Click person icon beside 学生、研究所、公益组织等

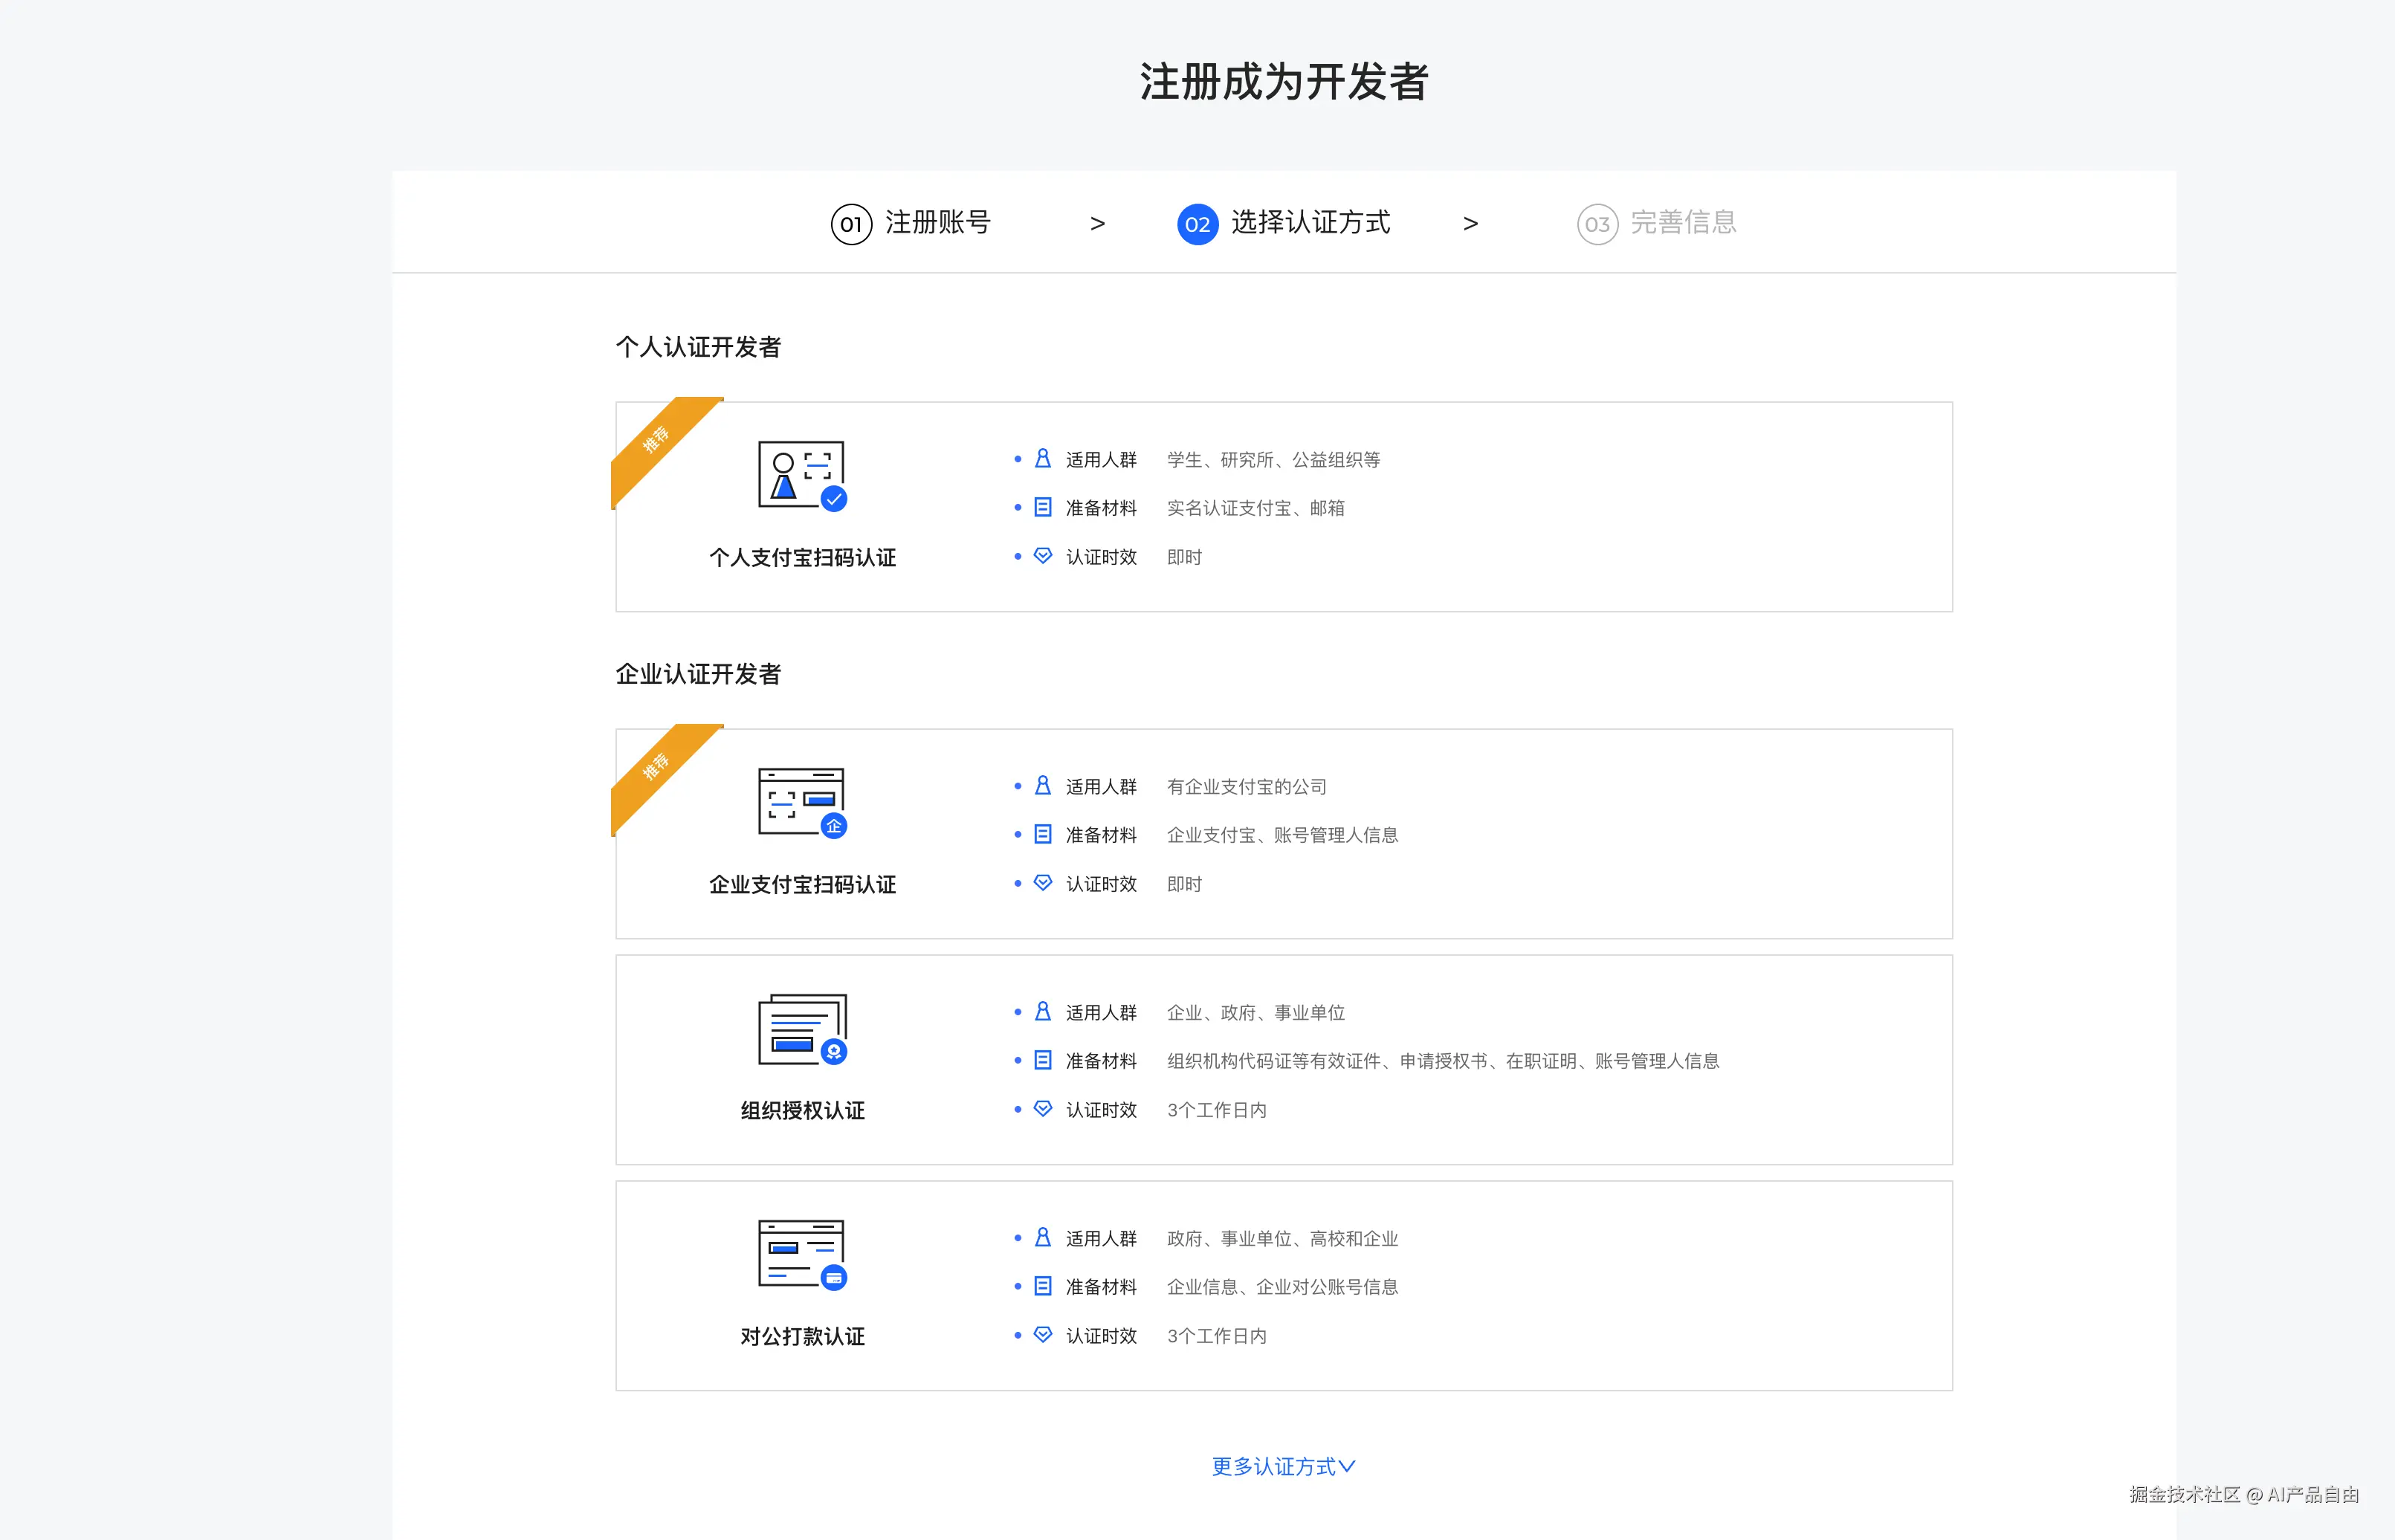point(1042,459)
